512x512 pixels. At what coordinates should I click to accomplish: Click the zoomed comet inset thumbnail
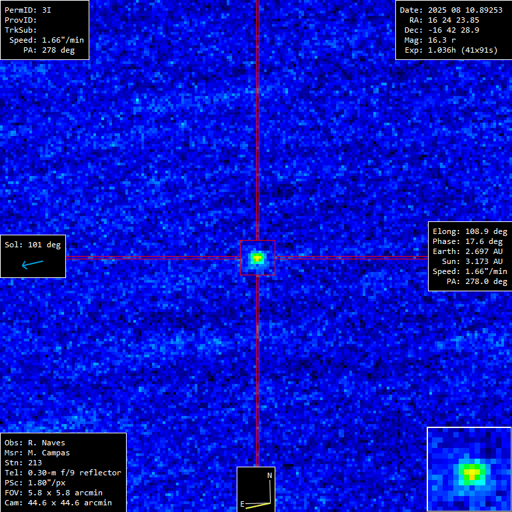point(469,469)
